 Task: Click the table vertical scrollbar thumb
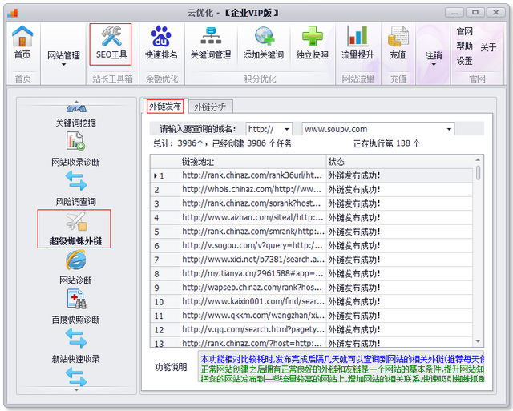coord(478,172)
